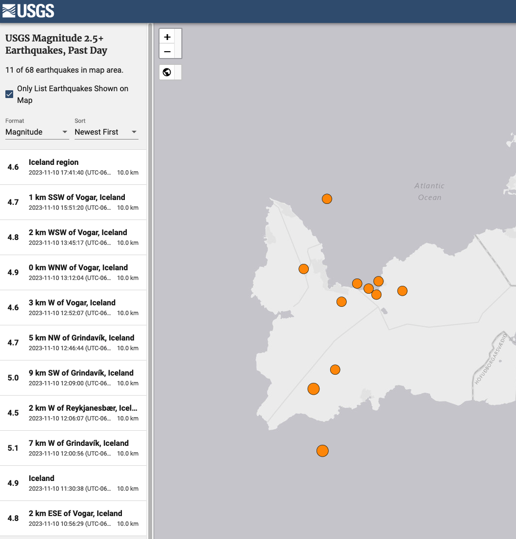The height and width of the screenshot is (539, 516).
Task: Open the Sort dropdown set to Newest First
Action: pos(107,132)
